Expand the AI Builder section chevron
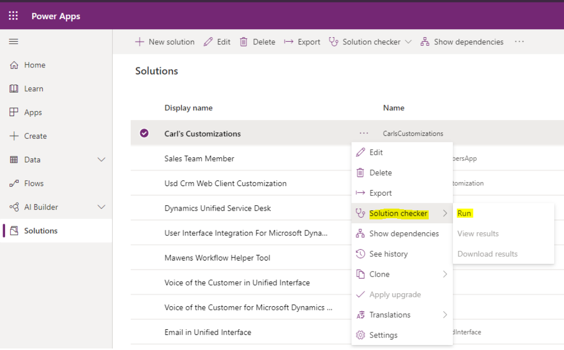 (101, 207)
